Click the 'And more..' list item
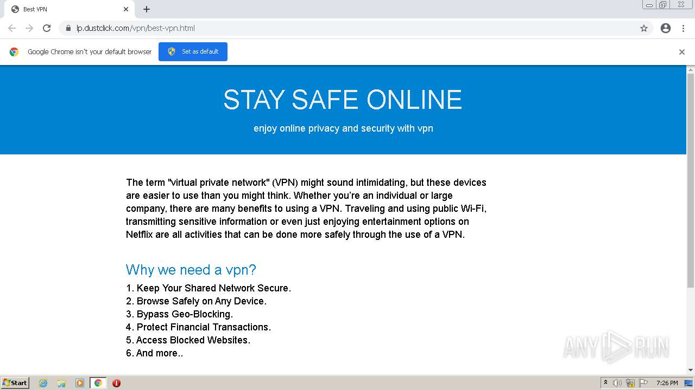Viewport: 695px width, 390px height. tap(154, 353)
